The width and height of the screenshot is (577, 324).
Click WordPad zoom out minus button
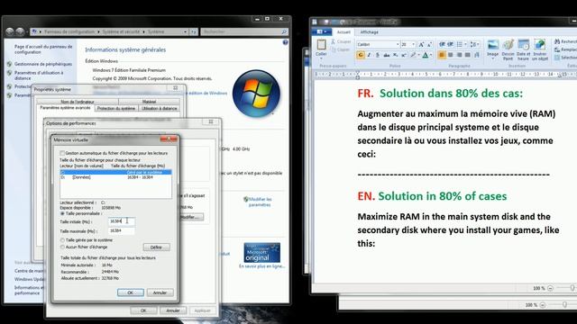[x=550, y=288]
